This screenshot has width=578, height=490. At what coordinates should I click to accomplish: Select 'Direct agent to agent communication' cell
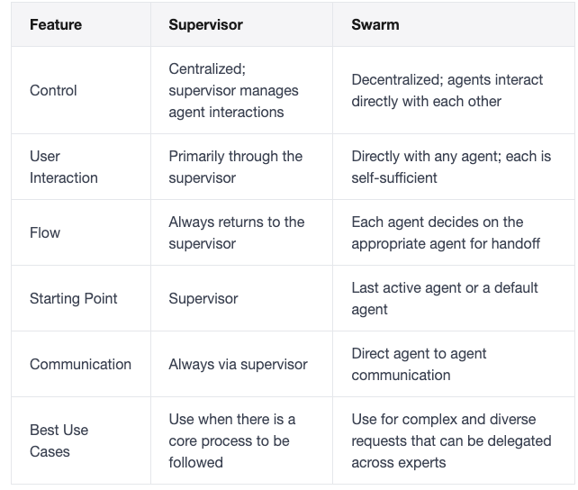tap(419, 364)
